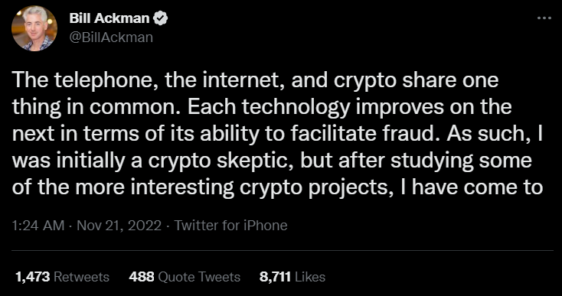562x296 pixels.
Task: Click the Bill Ackman display name
Action: click(109, 18)
